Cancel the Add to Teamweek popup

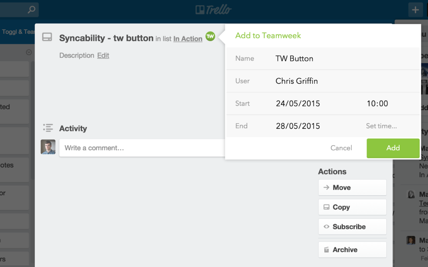(x=341, y=148)
